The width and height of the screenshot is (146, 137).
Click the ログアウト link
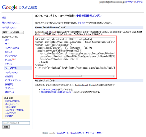[x=139, y=2]
